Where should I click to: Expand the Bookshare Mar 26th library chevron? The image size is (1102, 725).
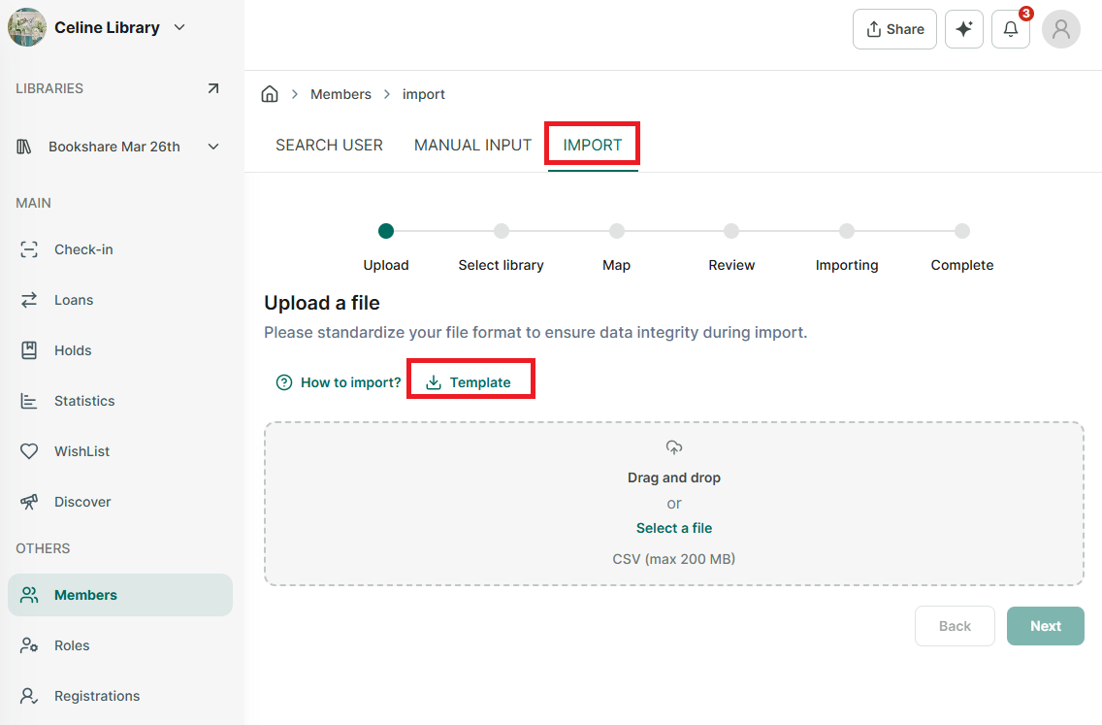pyautogui.click(x=213, y=147)
